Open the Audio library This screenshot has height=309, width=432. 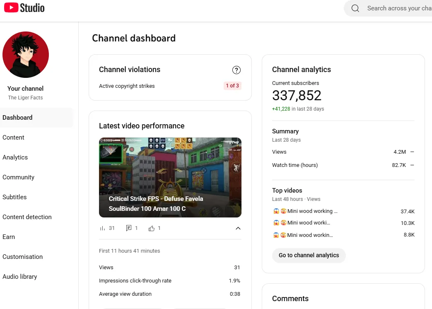tap(19, 277)
